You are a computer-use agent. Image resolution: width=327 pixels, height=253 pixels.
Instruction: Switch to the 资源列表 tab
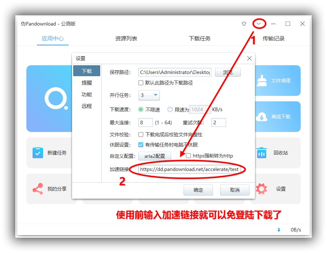126,38
